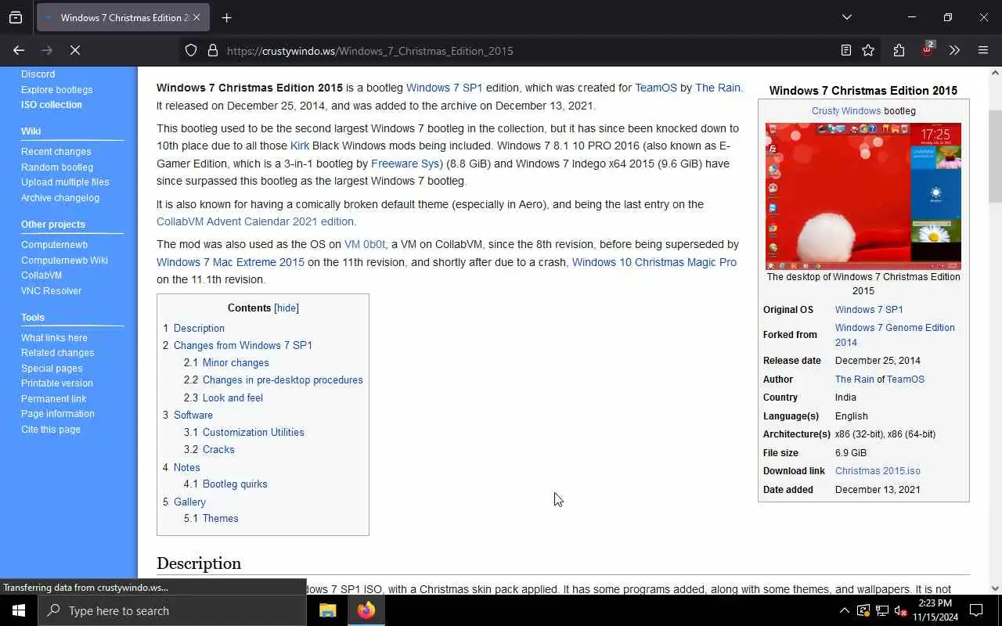Click What links here tool
This screenshot has width=1002, height=626.
pos(54,337)
